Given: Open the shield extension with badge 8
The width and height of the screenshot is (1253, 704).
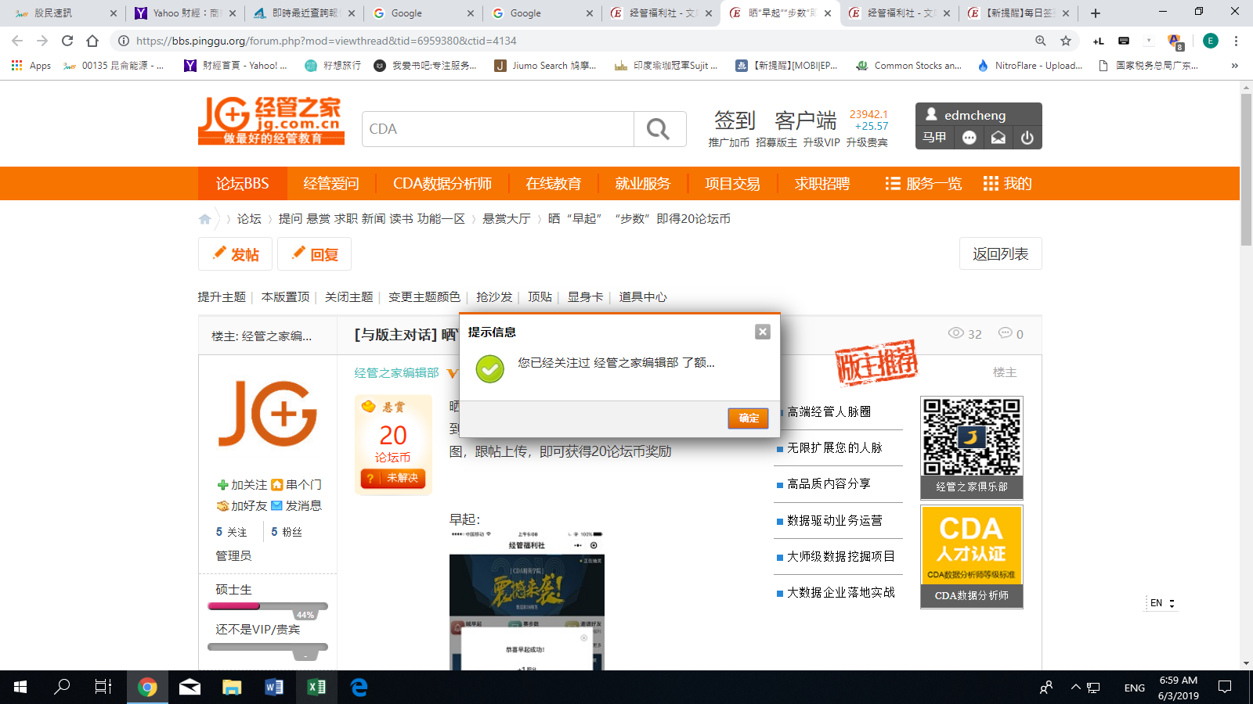Looking at the screenshot, I should [x=1175, y=41].
